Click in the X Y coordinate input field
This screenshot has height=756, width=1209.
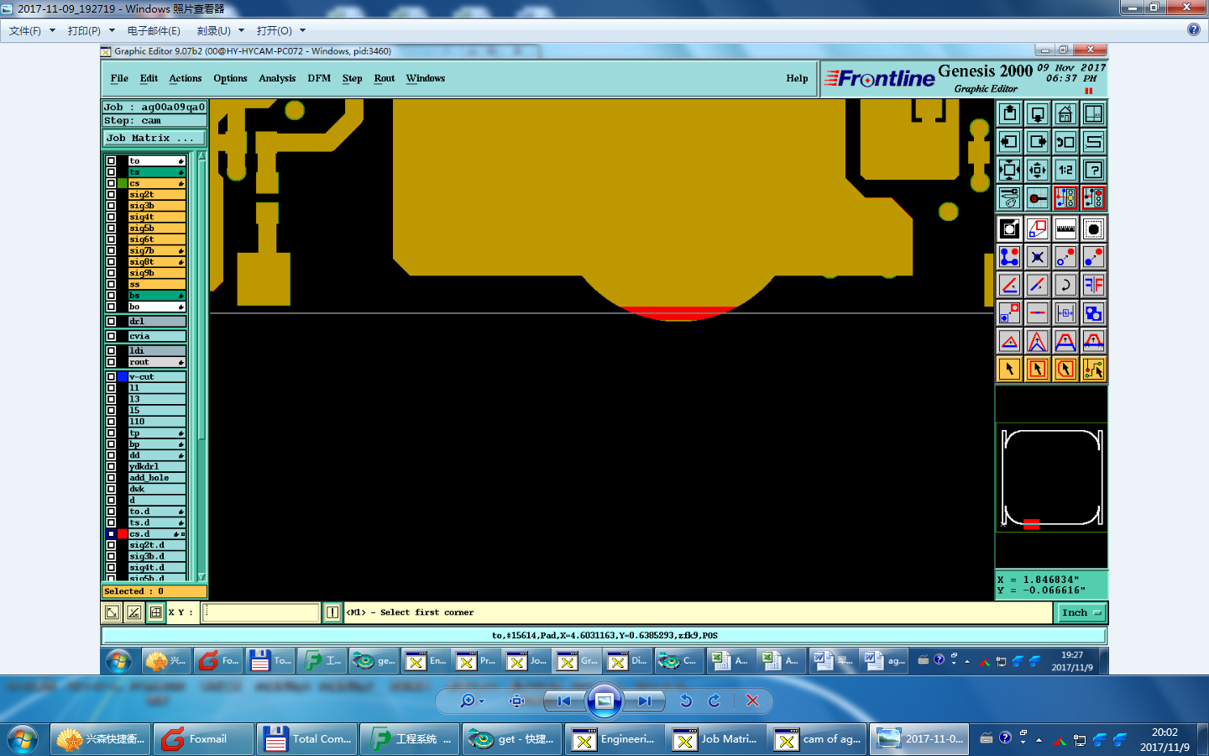coord(261,612)
